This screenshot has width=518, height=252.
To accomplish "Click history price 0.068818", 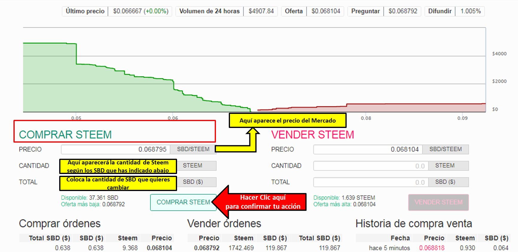I will click(x=432, y=248).
